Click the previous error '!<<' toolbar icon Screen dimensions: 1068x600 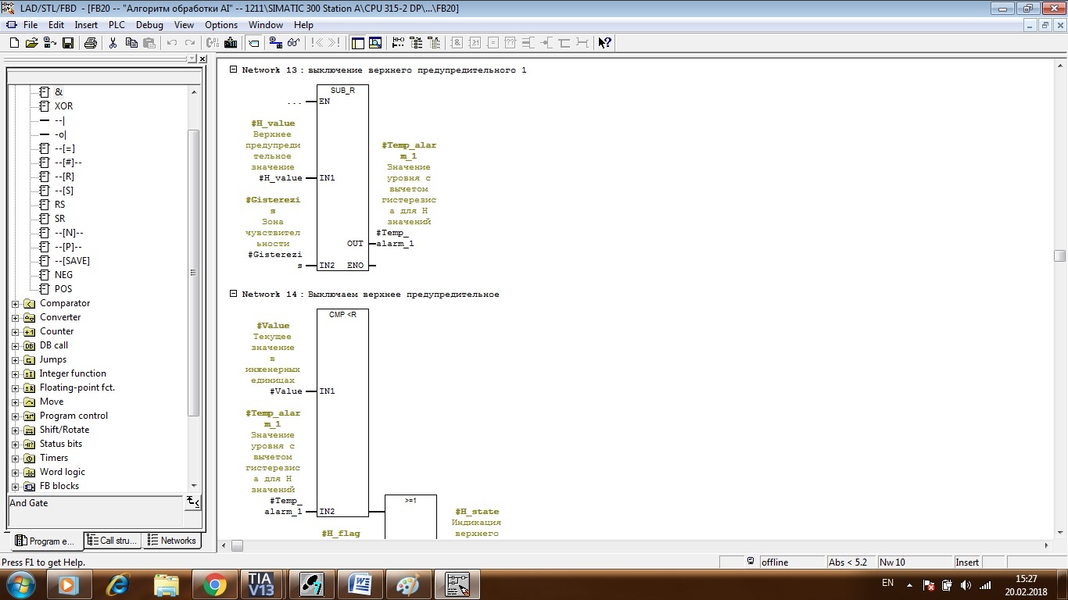[x=317, y=43]
